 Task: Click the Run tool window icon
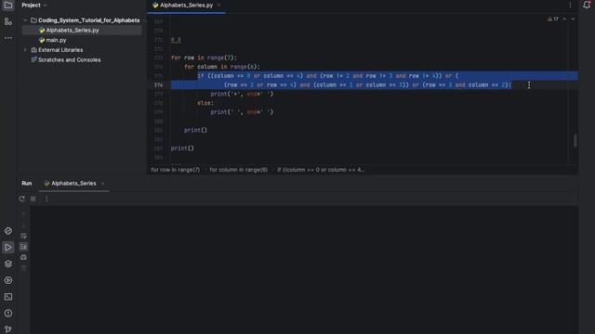coord(8,248)
